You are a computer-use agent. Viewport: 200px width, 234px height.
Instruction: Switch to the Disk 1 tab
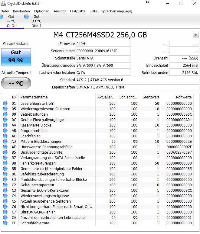pos(37,21)
